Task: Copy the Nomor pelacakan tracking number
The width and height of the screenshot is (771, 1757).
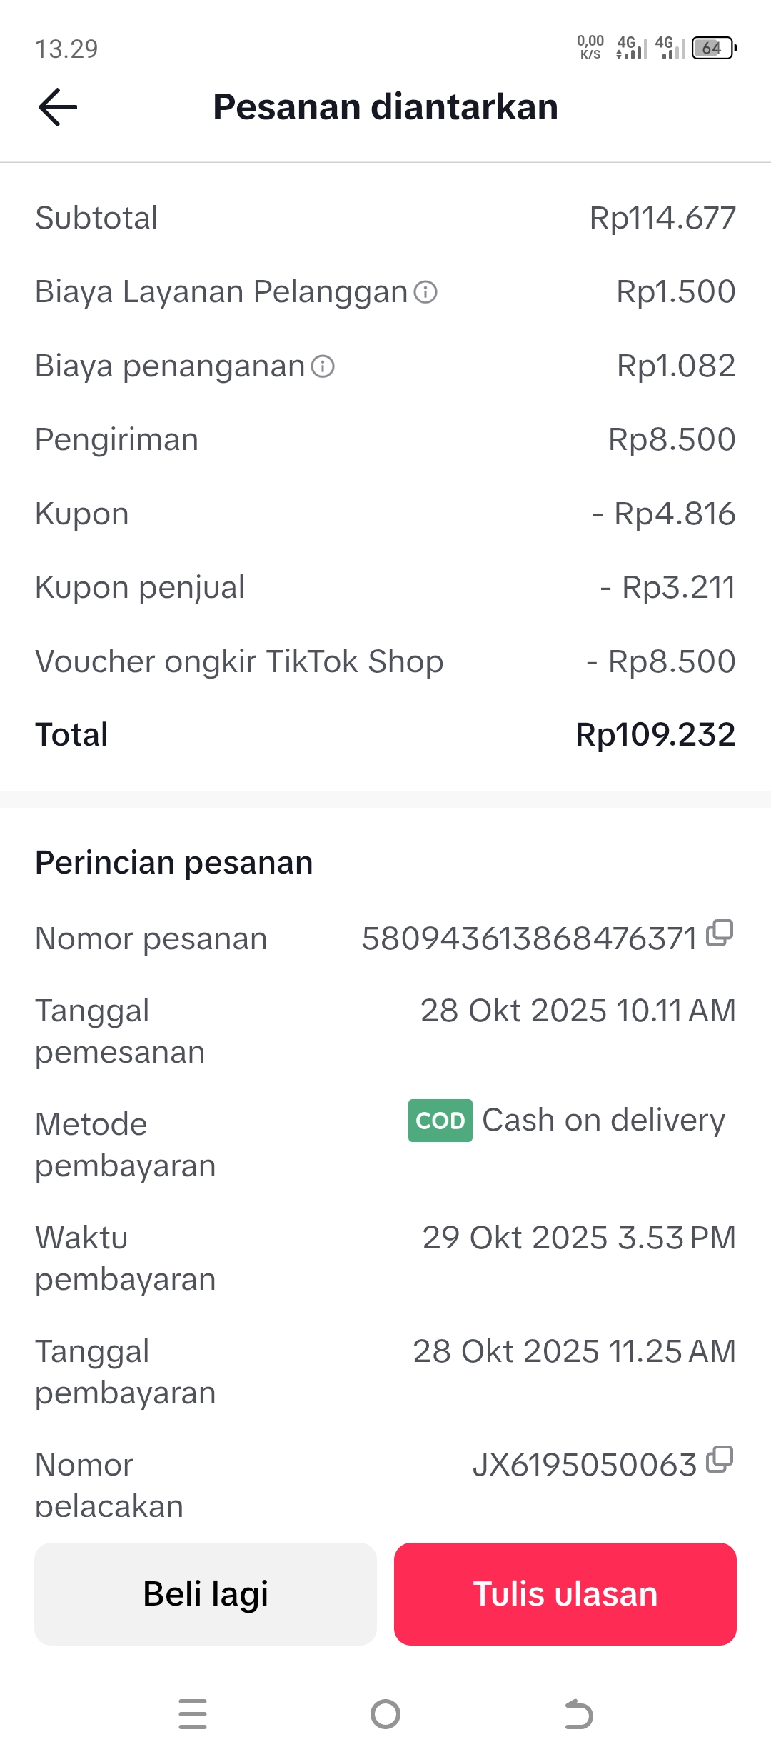Action: tap(720, 1460)
